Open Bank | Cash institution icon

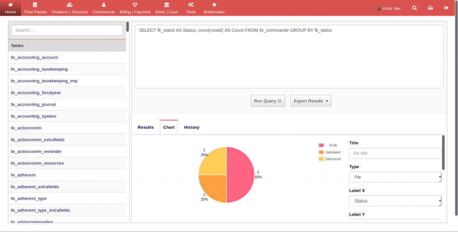tap(167, 4)
